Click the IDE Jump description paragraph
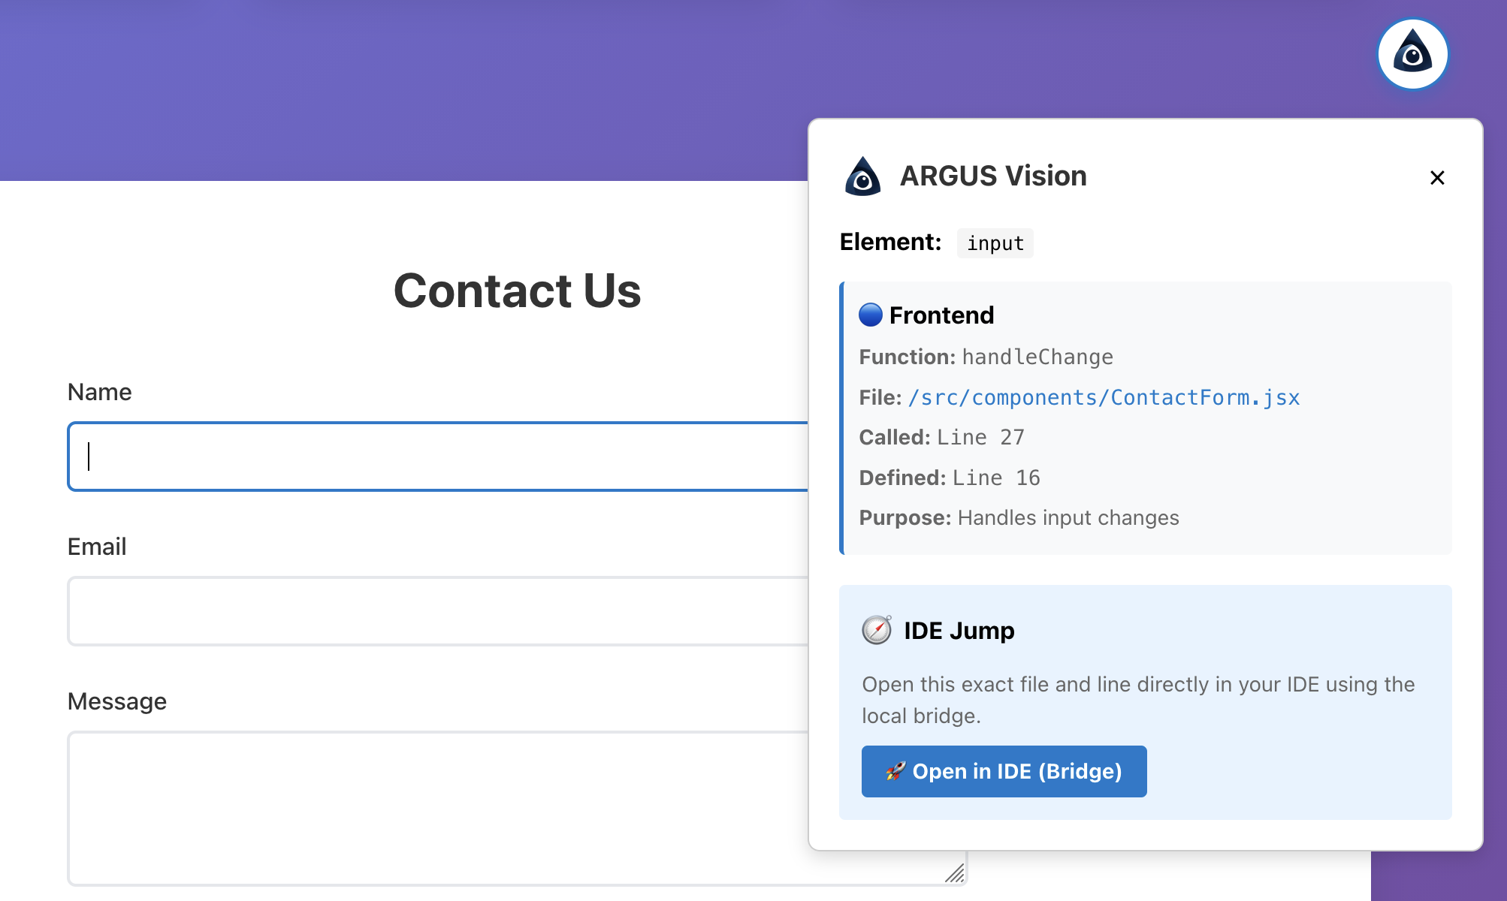1507x901 pixels. (x=1138, y=700)
